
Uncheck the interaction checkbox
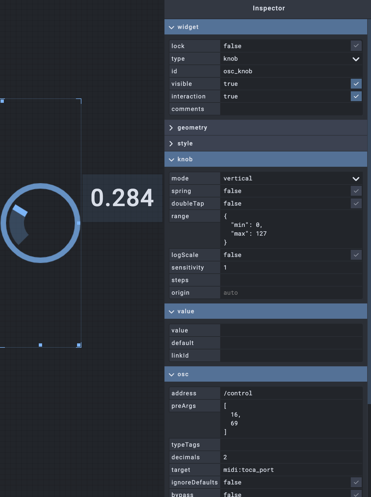pos(356,96)
